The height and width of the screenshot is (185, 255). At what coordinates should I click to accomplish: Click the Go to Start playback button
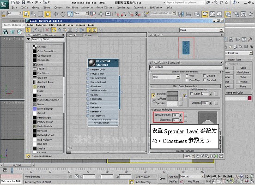[208, 176]
